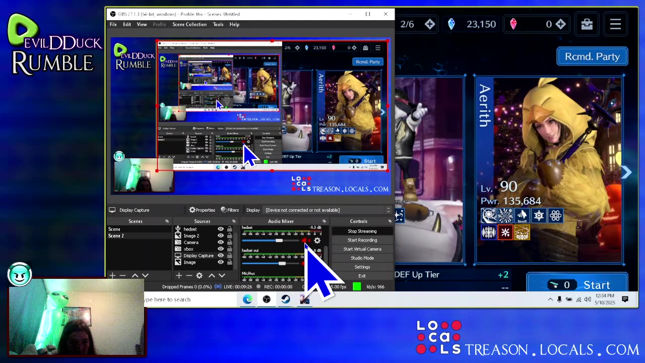Open the Tools menu

(218, 24)
